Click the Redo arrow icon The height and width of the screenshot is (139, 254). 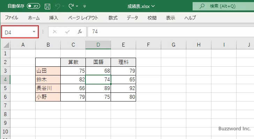(71, 7)
